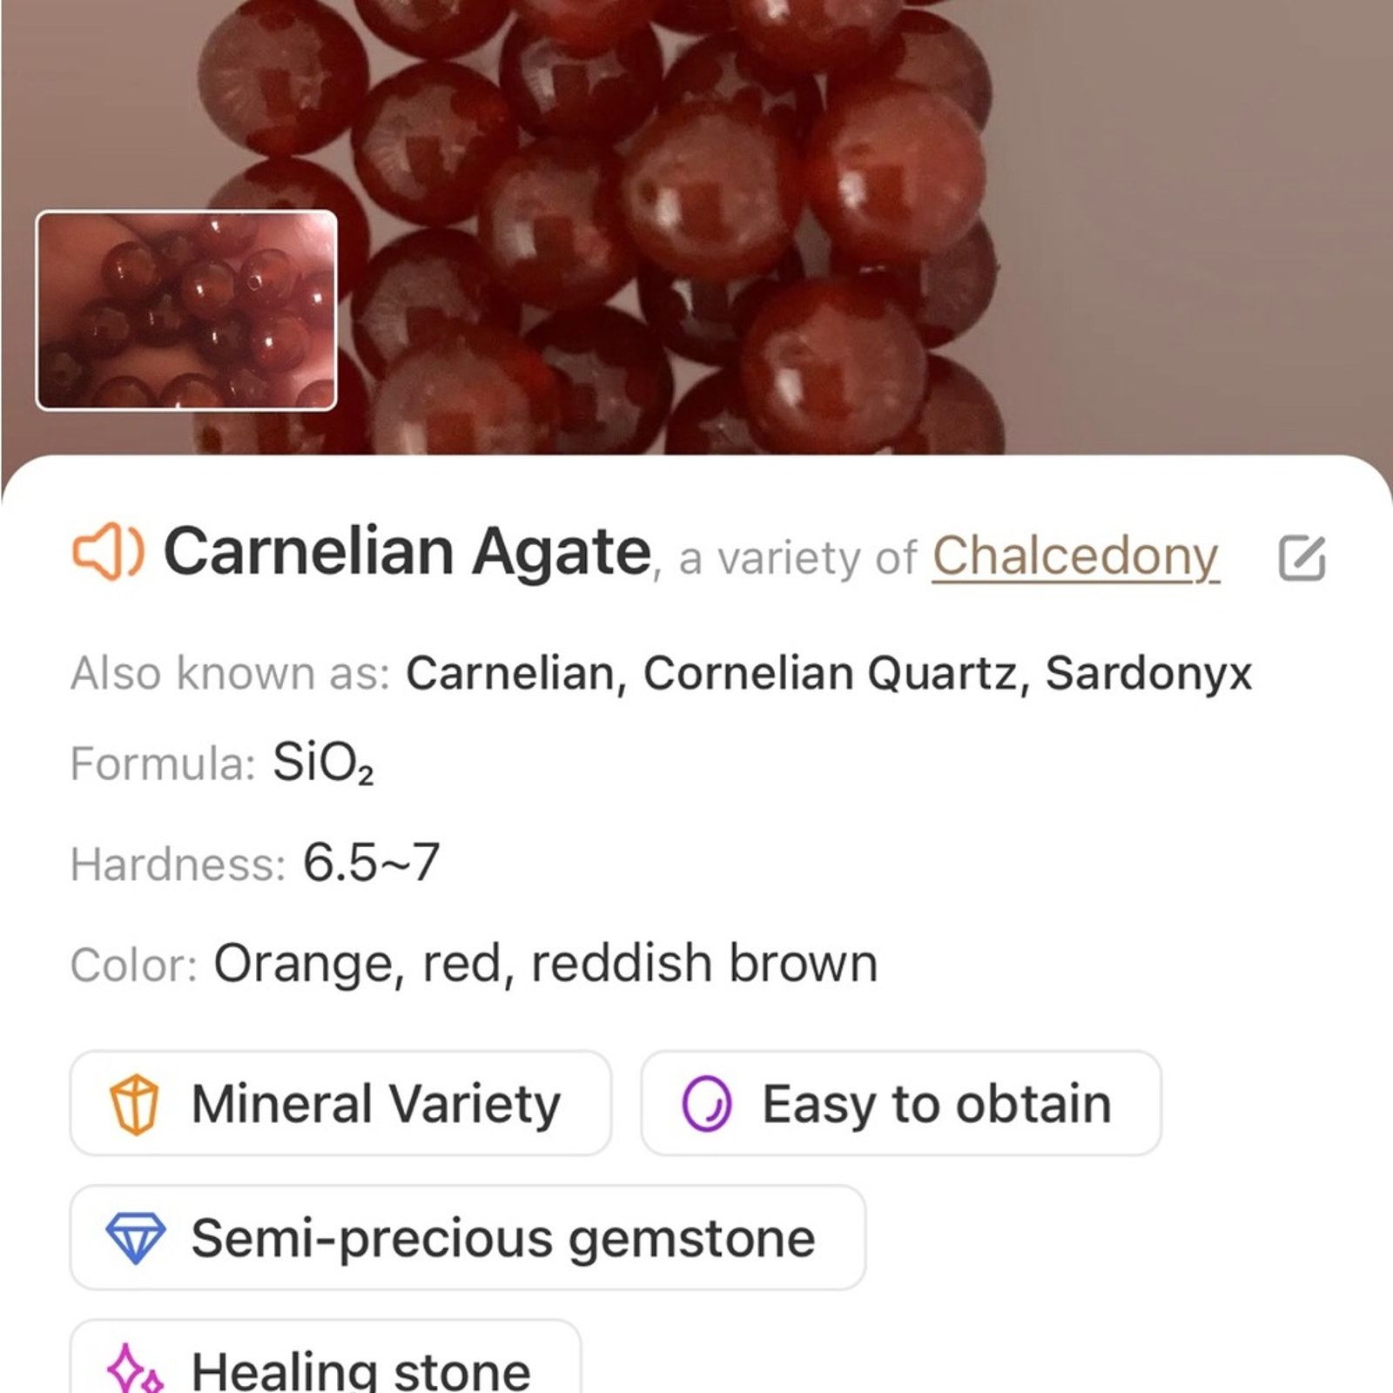Tap the blue diamond gemstone icon
This screenshot has height=1393, width=1393.
click(135, 1238)
